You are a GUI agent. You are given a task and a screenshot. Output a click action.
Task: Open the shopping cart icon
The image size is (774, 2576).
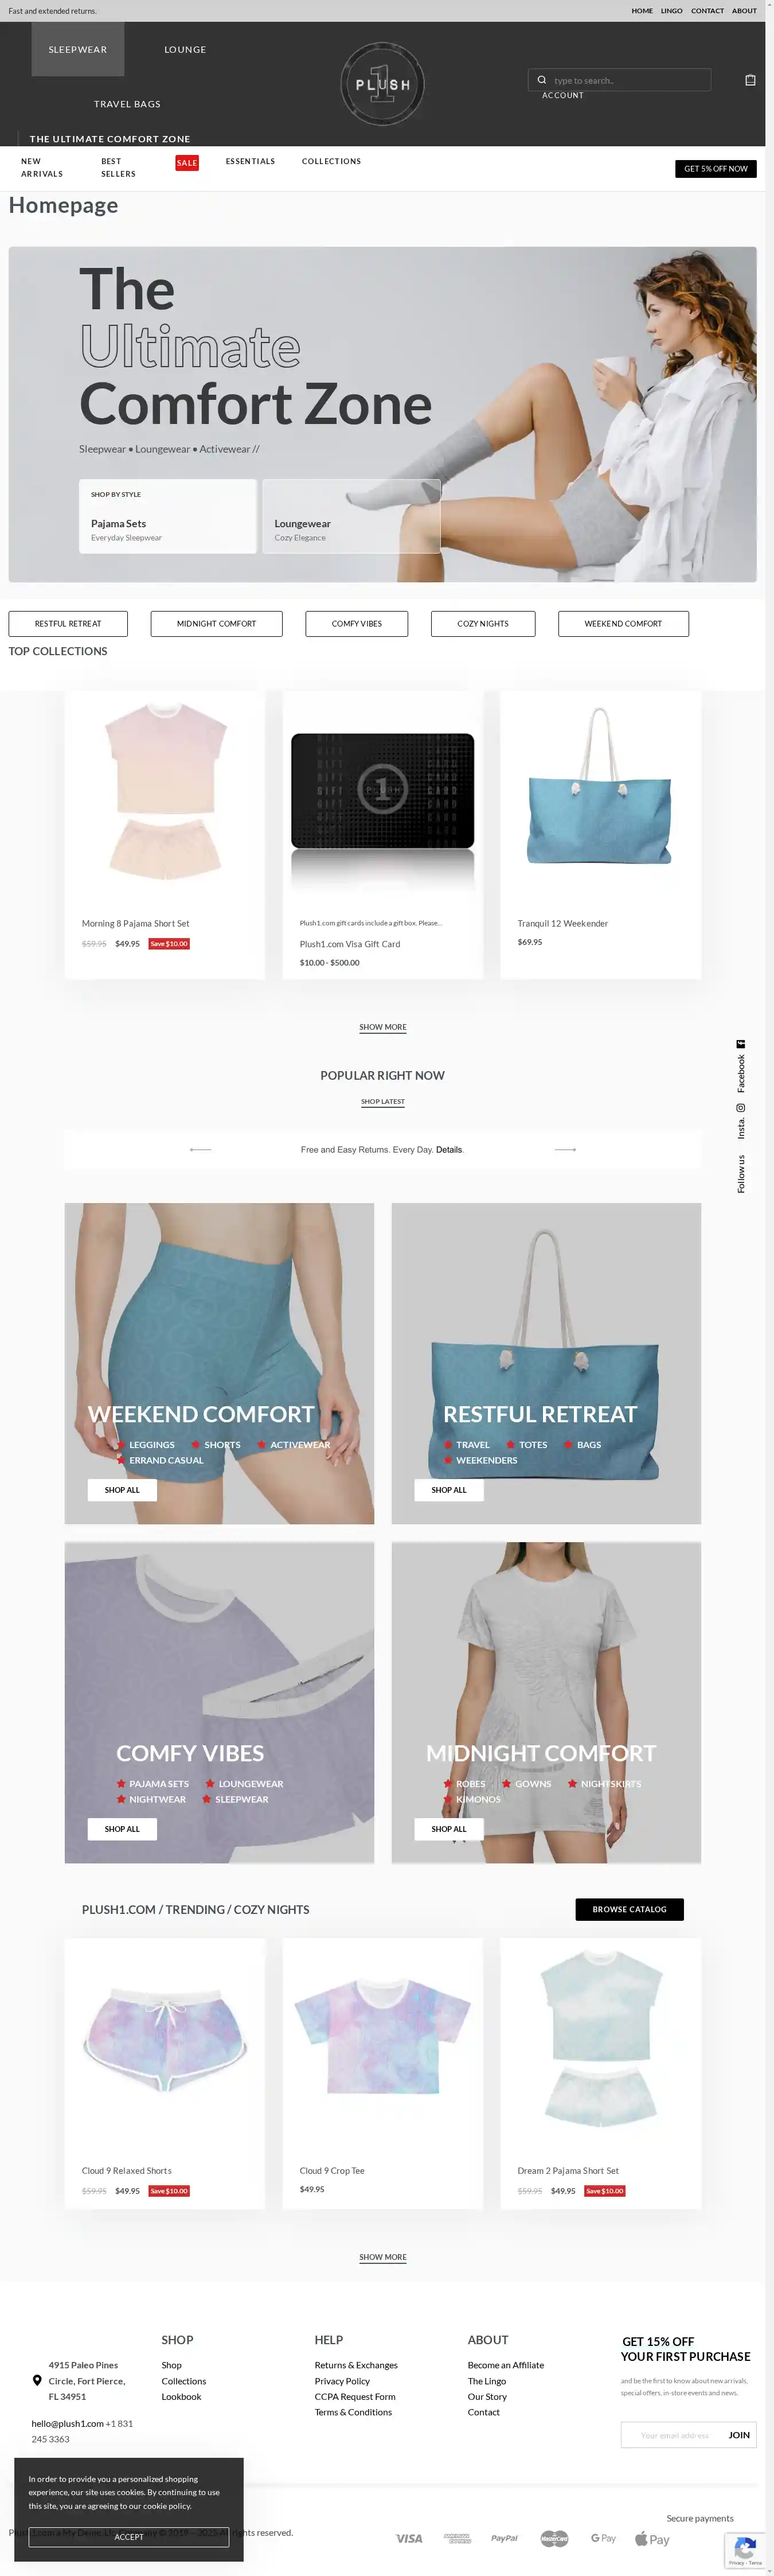pyautogui.click(x=750, y=80)
